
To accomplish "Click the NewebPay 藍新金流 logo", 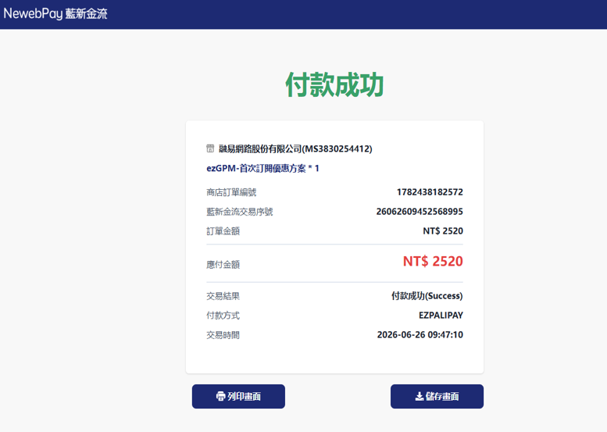I will click(x=55, y=13).
